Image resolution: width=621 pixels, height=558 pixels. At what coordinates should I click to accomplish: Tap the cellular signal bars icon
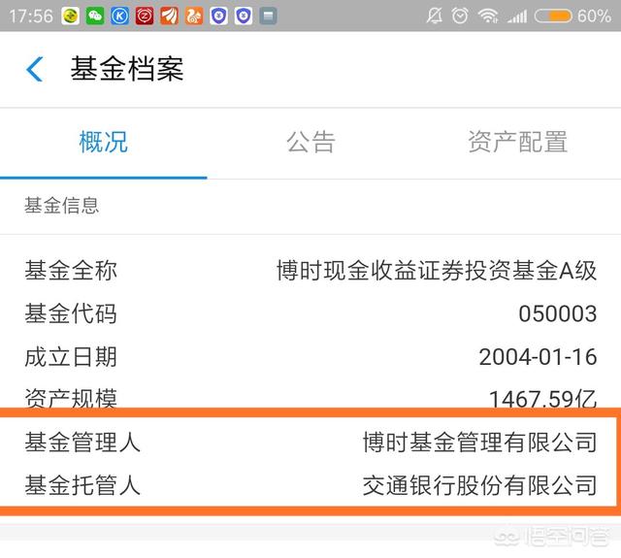point(517,16)
